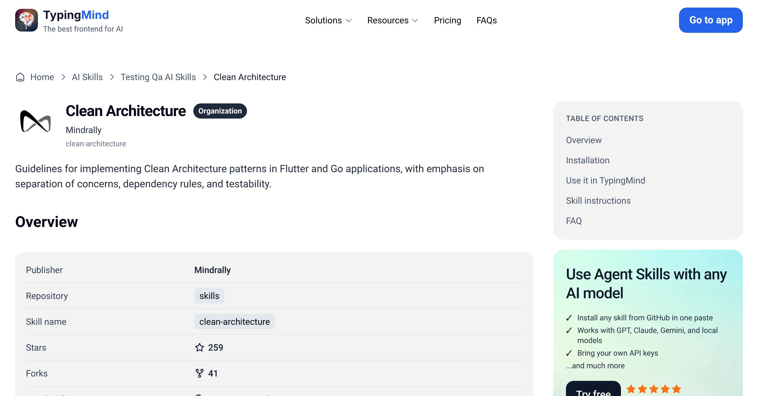Click the Mindrally value in the Publisher row
This screenshot has height=396, width=758.
click(213, 270)
